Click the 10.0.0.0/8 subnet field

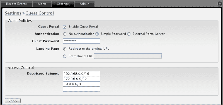[x=81, y=84]
